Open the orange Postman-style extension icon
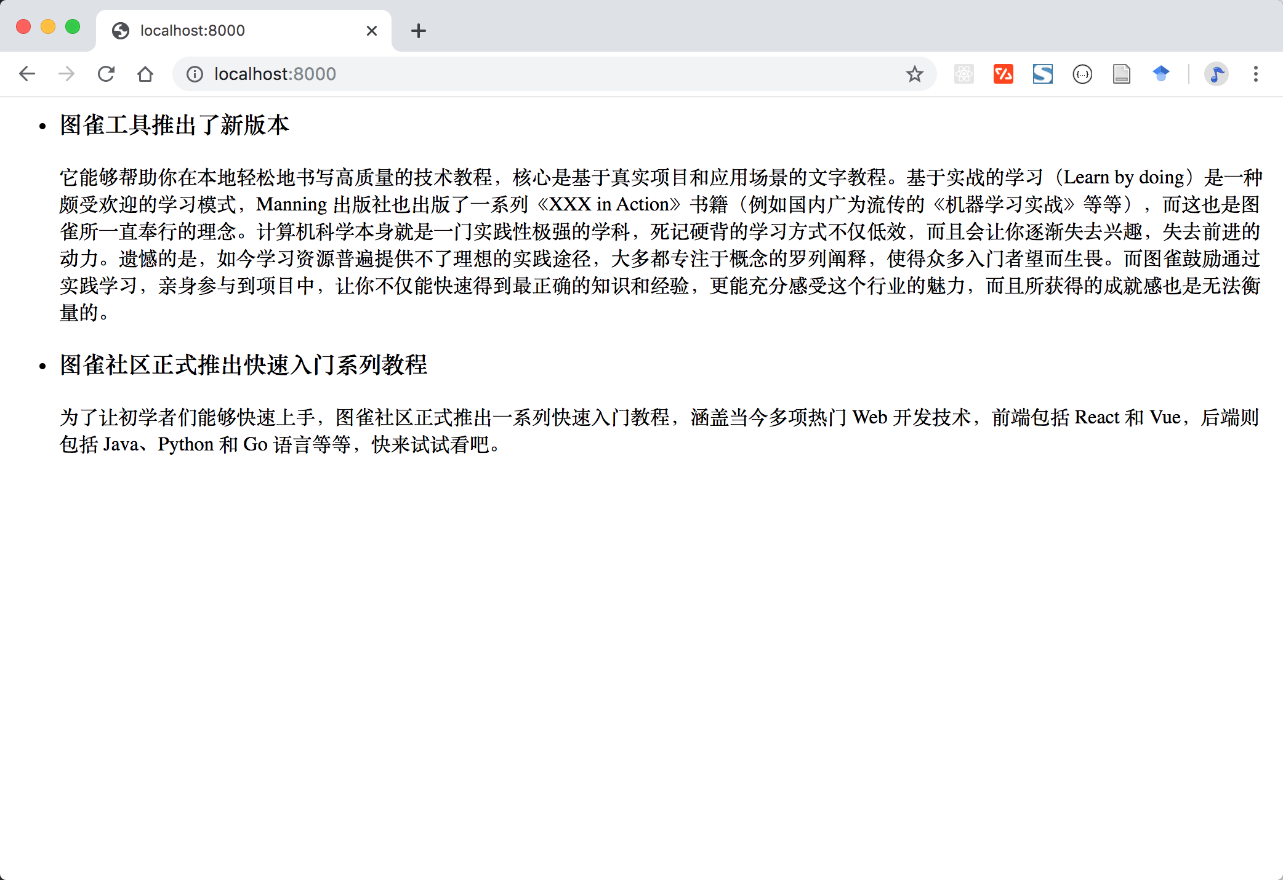This screenshot has height=880, width=1283. (1003, 74)
